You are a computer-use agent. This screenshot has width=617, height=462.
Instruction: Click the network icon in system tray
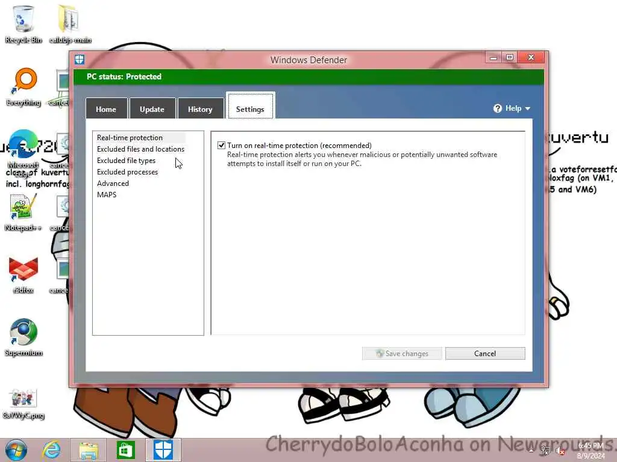point(545,451)
